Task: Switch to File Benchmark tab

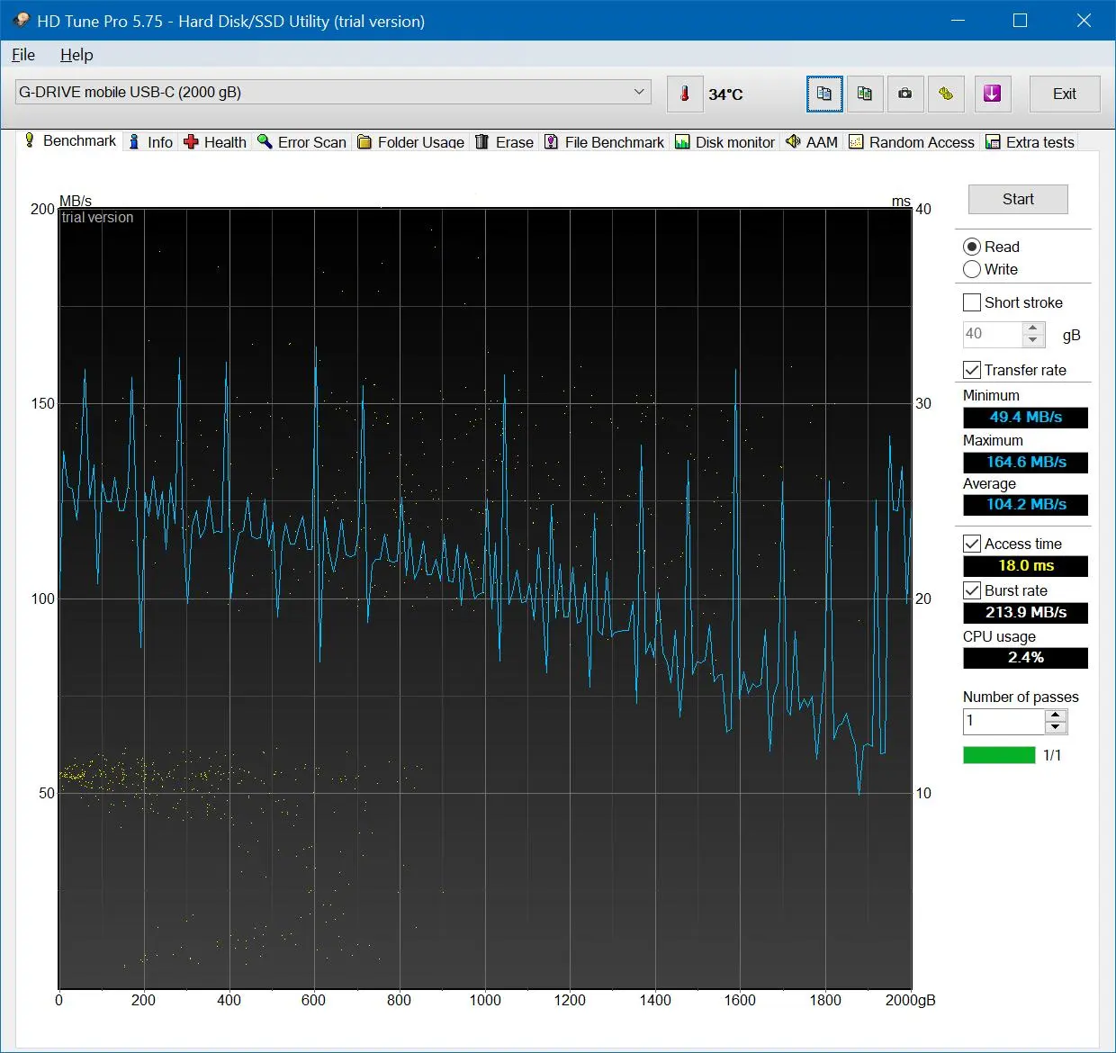Action: [605, 142]
